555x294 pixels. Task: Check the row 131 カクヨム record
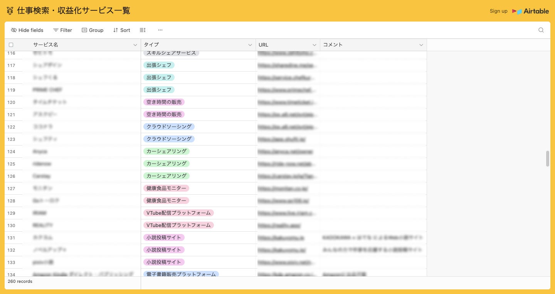11,237
